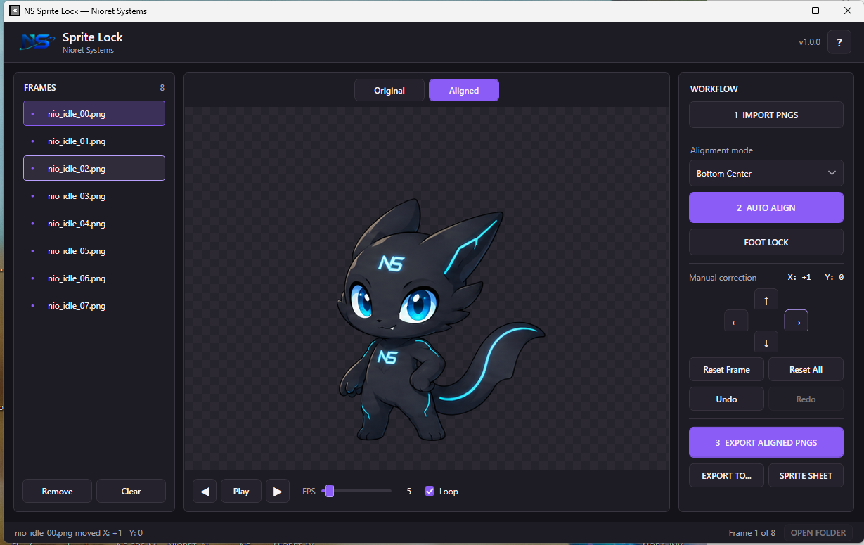Undo the last correction

[726, 399]
